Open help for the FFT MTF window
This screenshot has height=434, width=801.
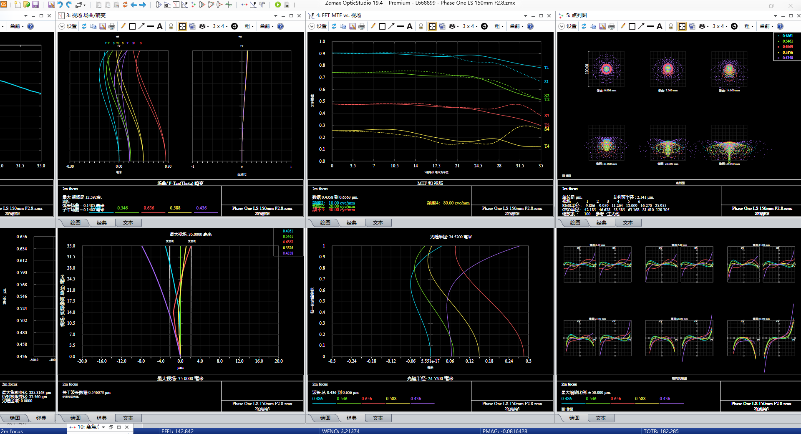(530, 26)
